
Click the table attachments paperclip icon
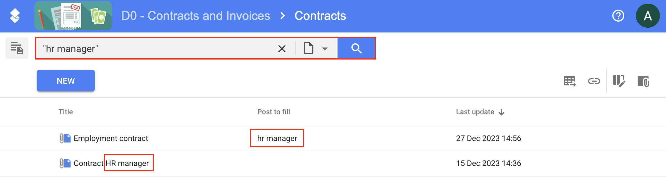(643, 81)
